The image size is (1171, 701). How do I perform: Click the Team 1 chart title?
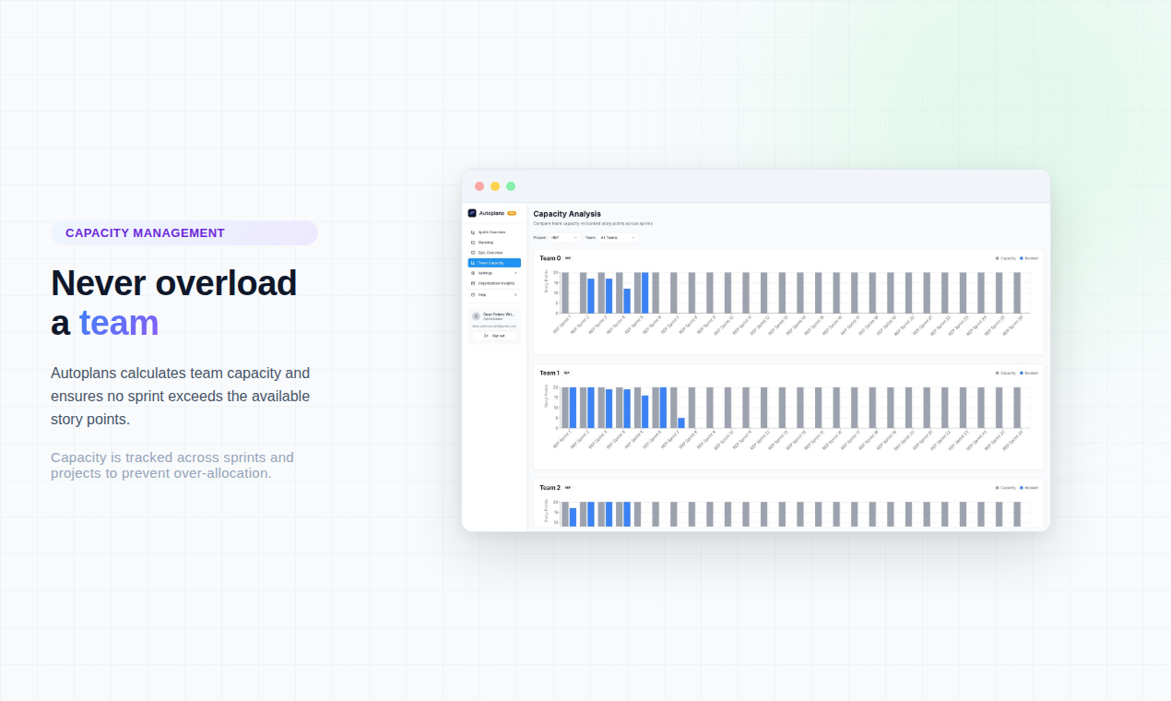point(550,373)
